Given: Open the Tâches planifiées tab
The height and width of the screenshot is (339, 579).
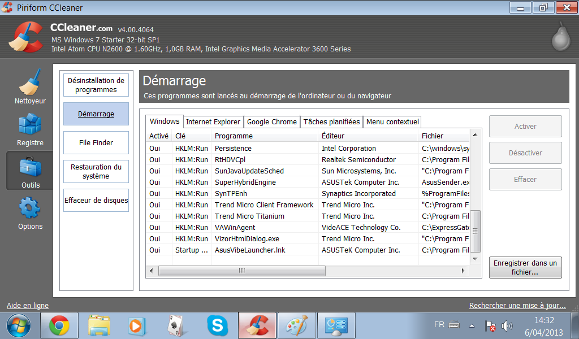Looking at the screenshot, I should pyautogui.click(x=331, y=121).
